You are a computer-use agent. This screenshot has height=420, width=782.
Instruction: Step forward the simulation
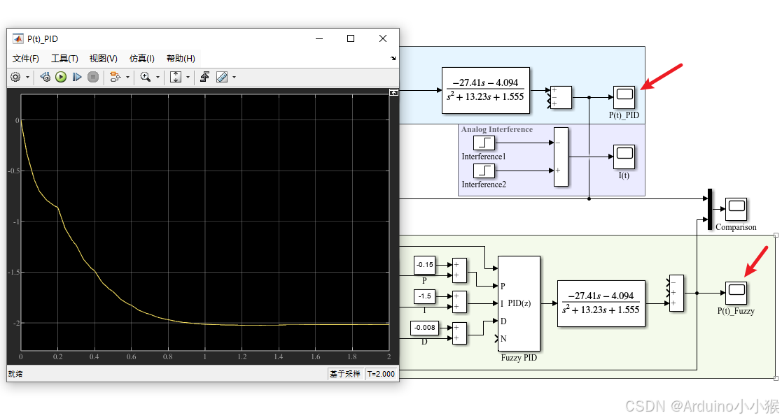coord(76,77)
